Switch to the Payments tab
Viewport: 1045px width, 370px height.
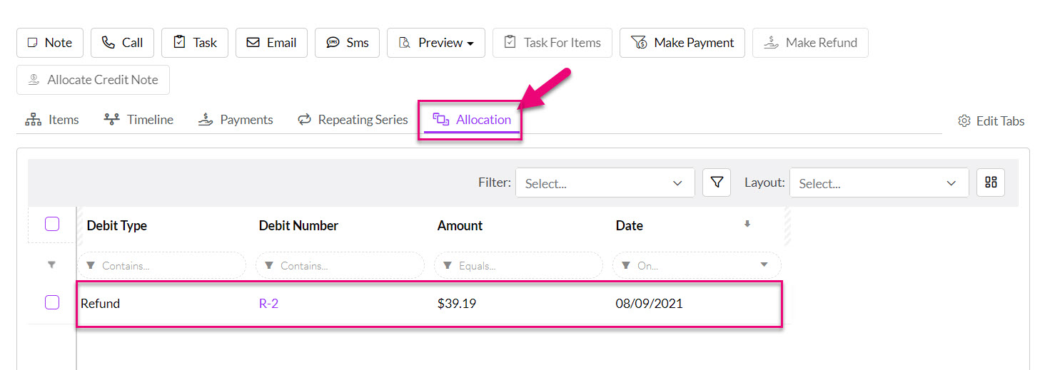[236, 120]
